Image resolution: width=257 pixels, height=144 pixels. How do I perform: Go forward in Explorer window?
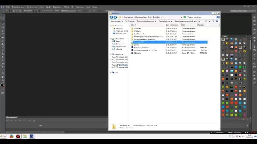115,17
